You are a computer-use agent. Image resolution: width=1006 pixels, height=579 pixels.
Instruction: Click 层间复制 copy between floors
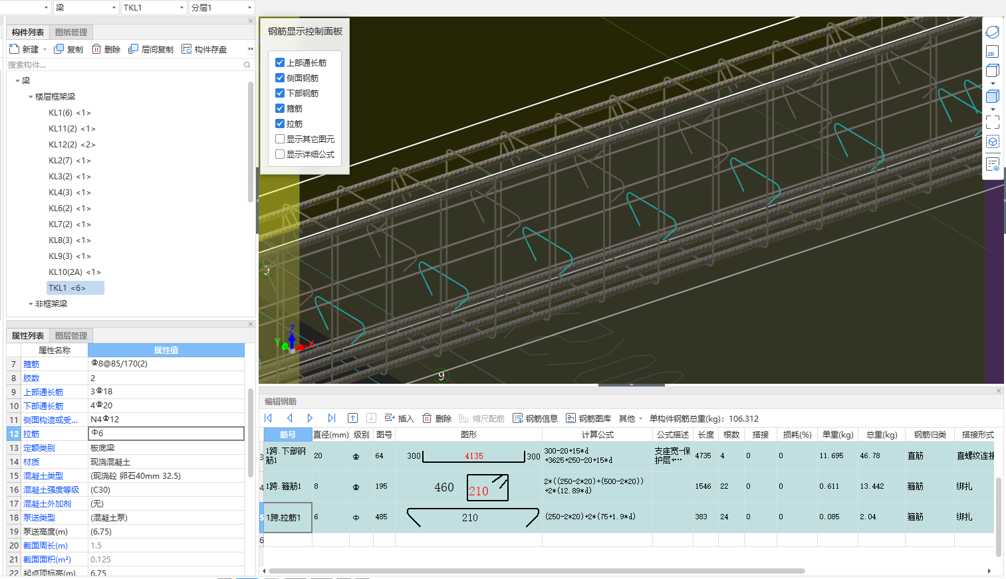151,49
